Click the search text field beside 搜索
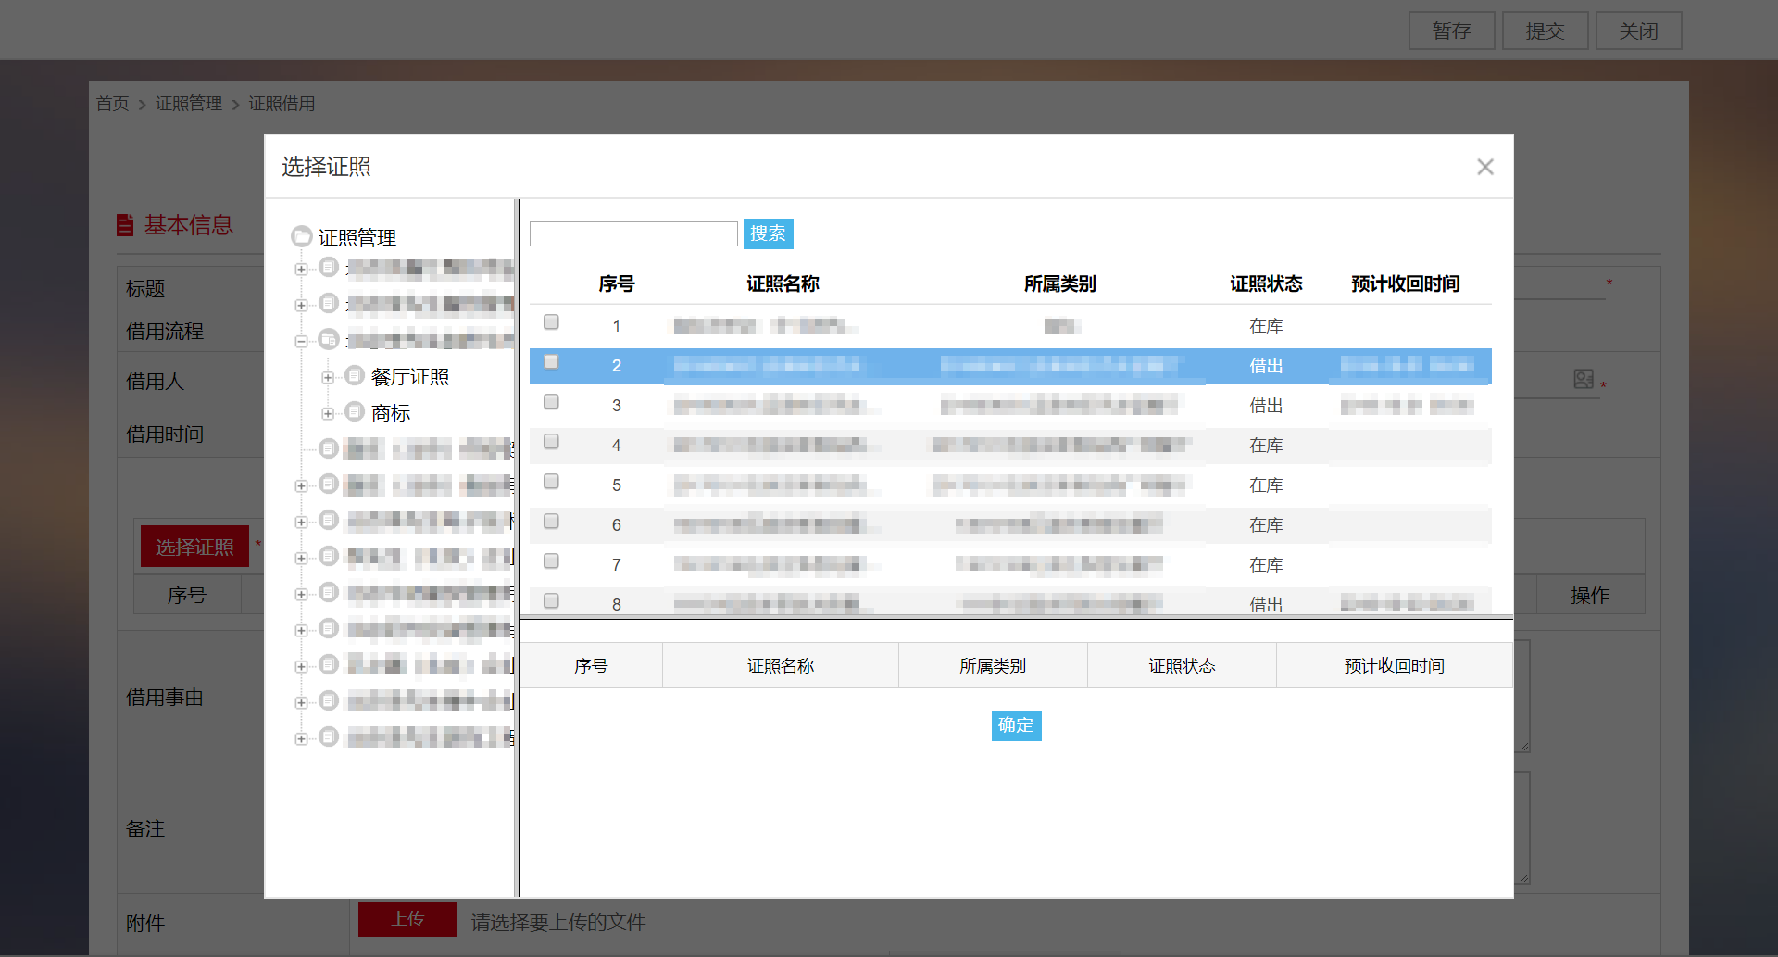1778x957 pixels. (x=633, y=234)
